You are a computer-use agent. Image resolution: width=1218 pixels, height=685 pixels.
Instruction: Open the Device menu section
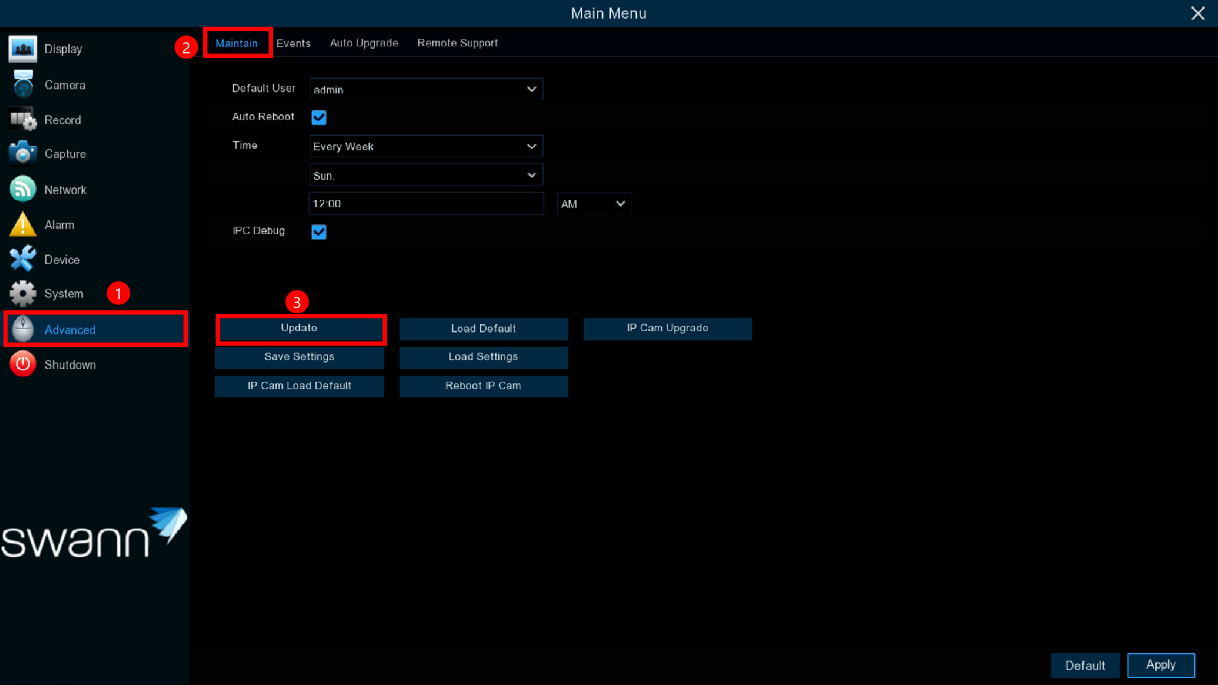[62, 260]
